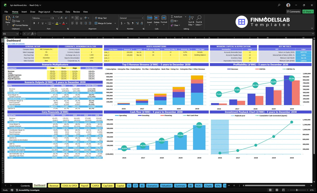The image size is (317, 193).
Task: Click the Paste clipboard icon
Action: pyautogui.click(x=8, y=19)
